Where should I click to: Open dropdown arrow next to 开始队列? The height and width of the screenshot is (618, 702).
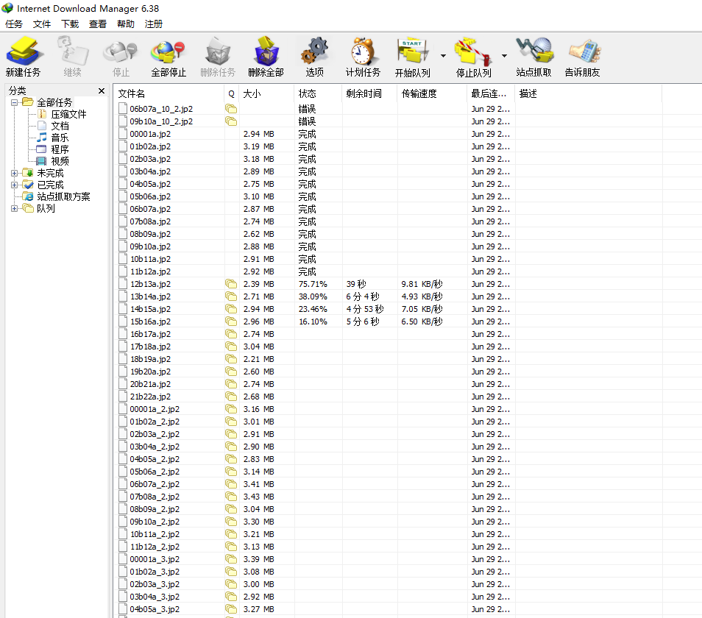443,56
